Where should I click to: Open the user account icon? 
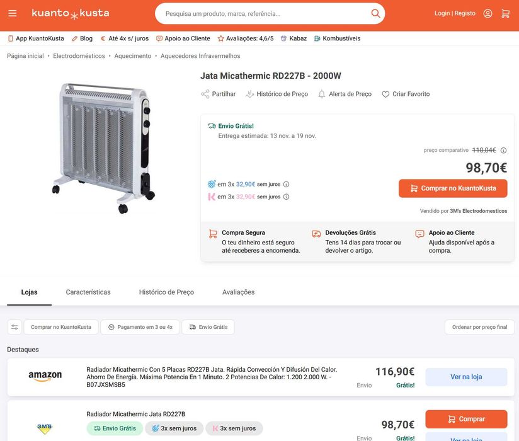coord(488,13)
